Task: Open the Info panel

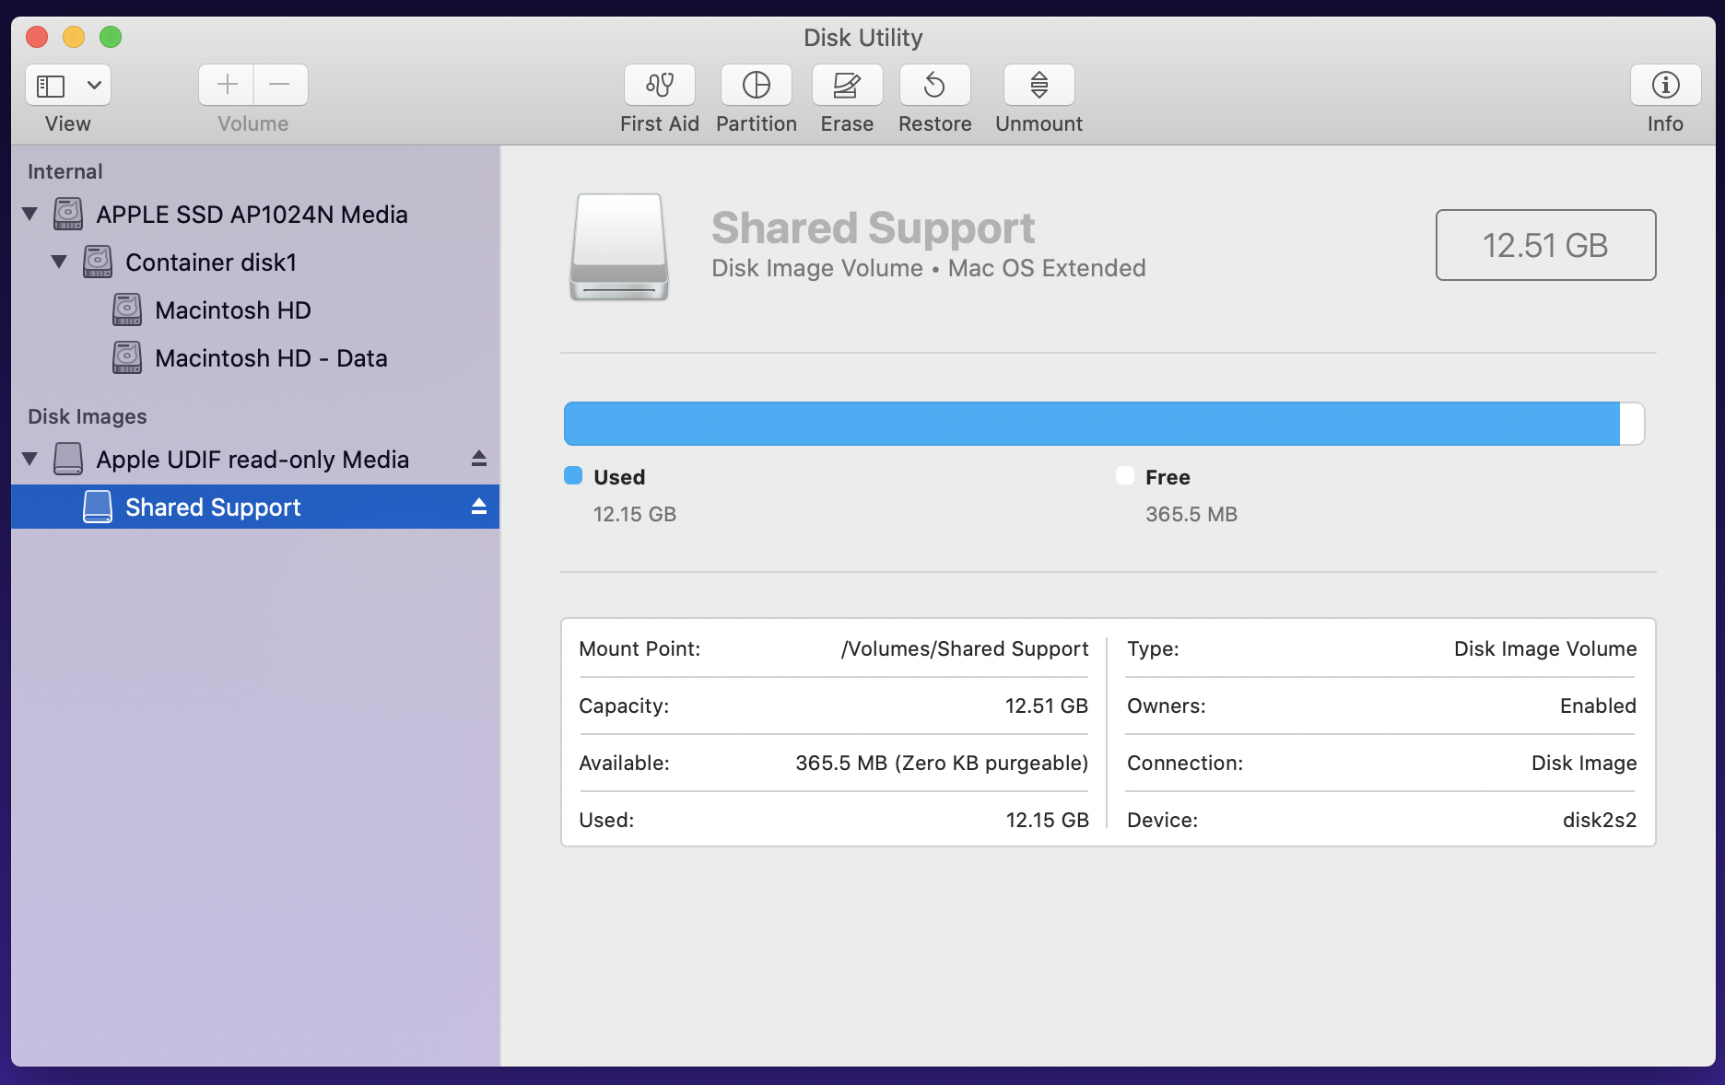Action: point(1665,85)
